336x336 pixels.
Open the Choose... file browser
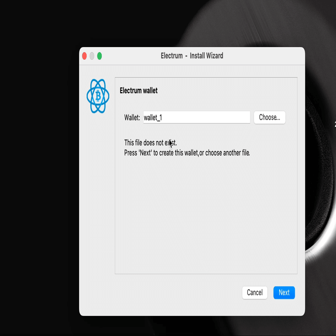(269, 117)
